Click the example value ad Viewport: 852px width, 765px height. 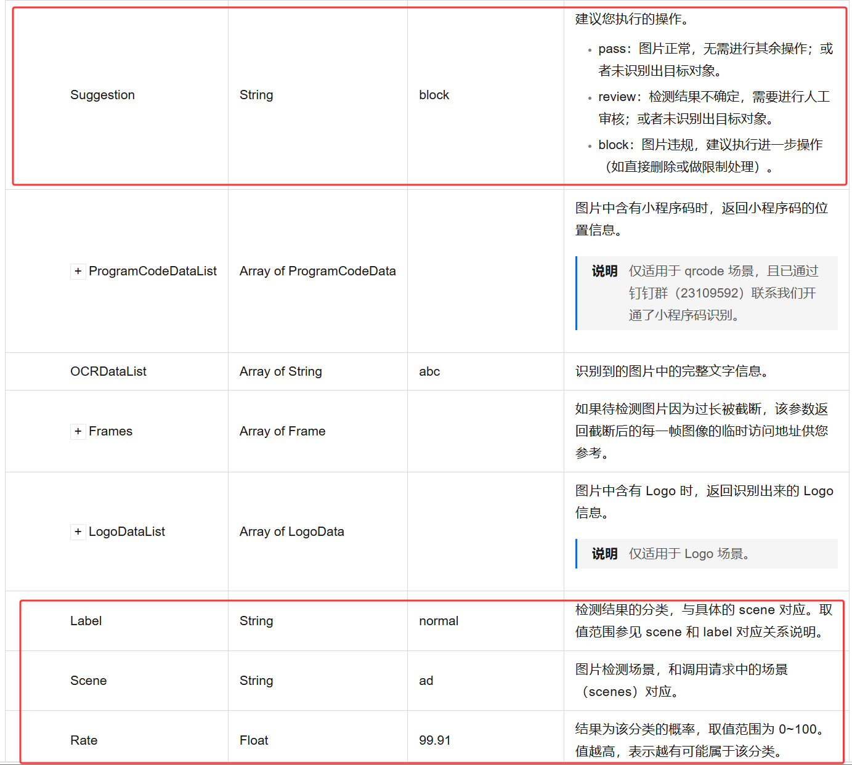pyautogui.click(x=426, y=681)
